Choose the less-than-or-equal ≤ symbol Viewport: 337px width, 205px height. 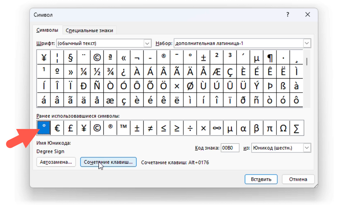pos(163,128)
